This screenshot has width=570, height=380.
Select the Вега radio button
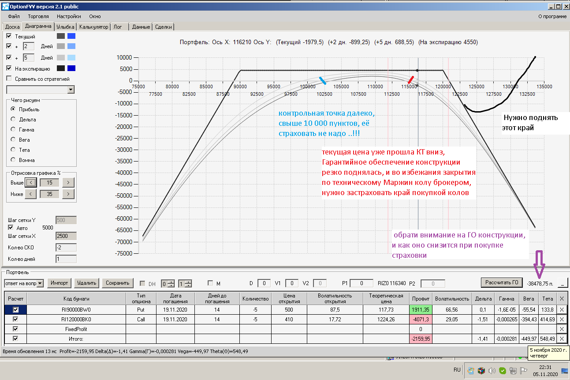(13, 140)
